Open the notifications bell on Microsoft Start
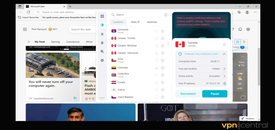The height and width of the screenshot is (130, 275). pos(240,29)
